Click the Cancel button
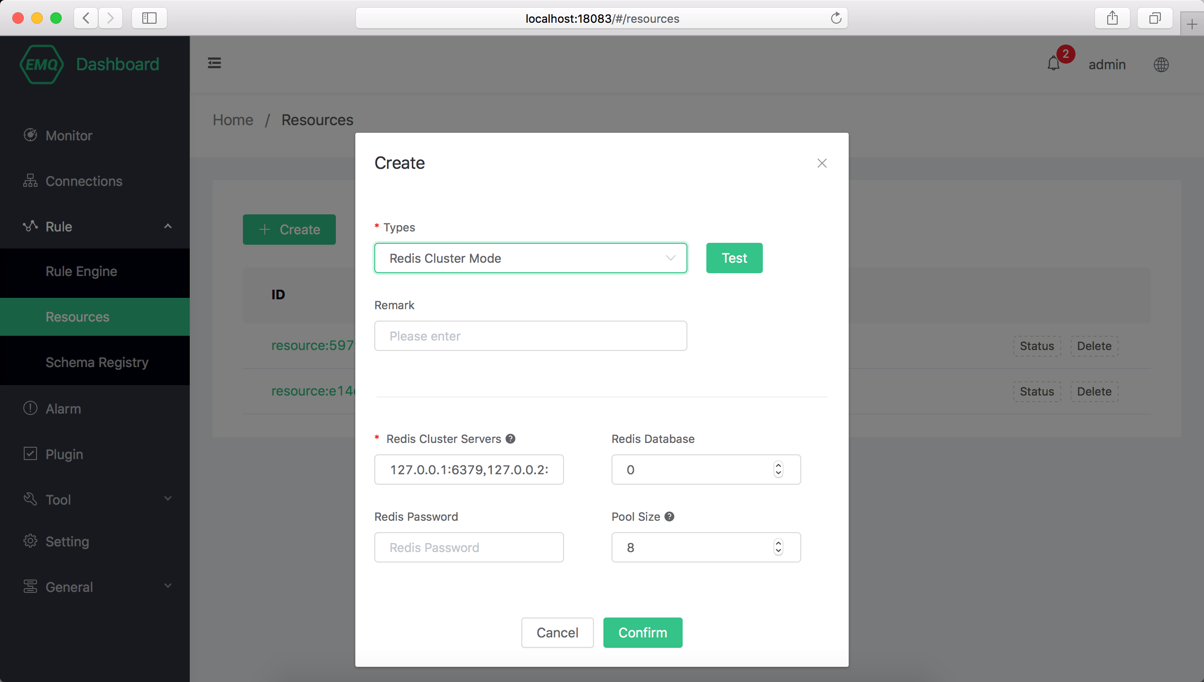The height and width of the screenshot is (682, 1204). point(557,632)
